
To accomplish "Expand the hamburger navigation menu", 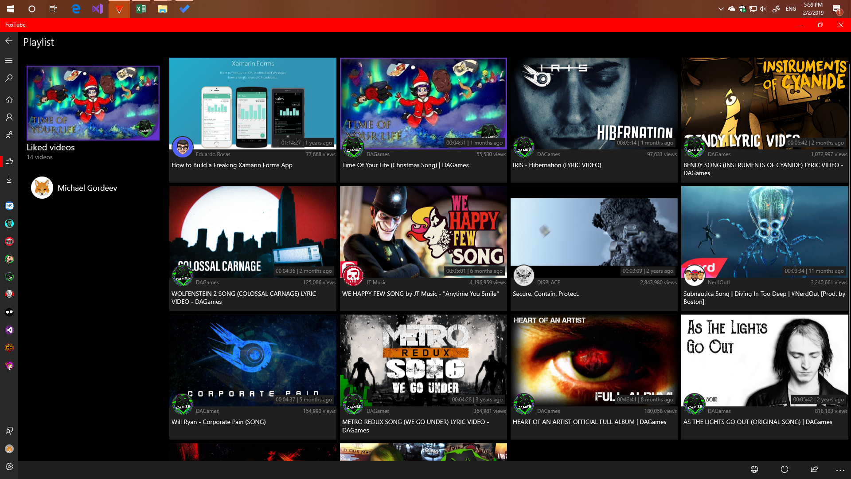I will (x=9, y=60).
